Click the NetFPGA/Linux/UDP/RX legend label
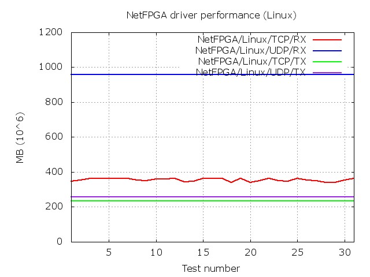 tap(250, 50)
